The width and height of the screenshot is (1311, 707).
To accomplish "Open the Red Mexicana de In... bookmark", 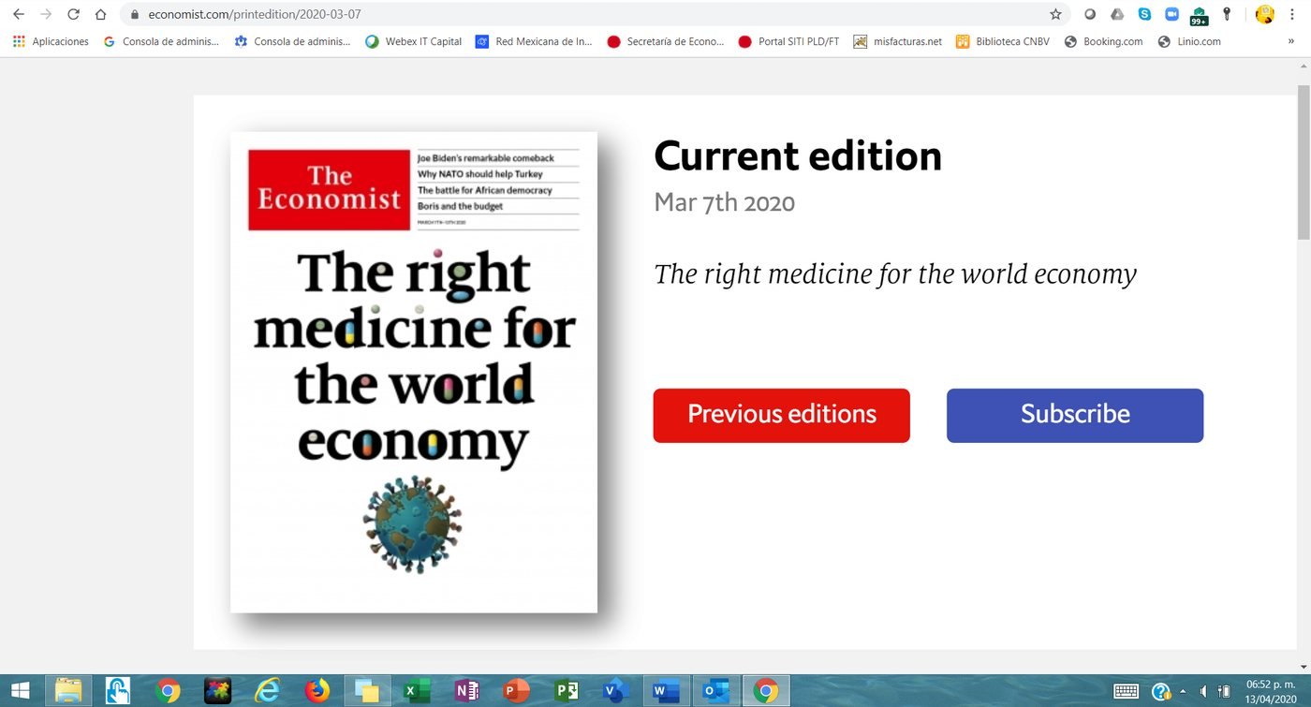I will tap(535, 41).
